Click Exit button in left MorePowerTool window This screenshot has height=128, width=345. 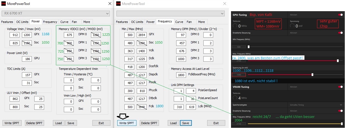(x=101, y=123)
